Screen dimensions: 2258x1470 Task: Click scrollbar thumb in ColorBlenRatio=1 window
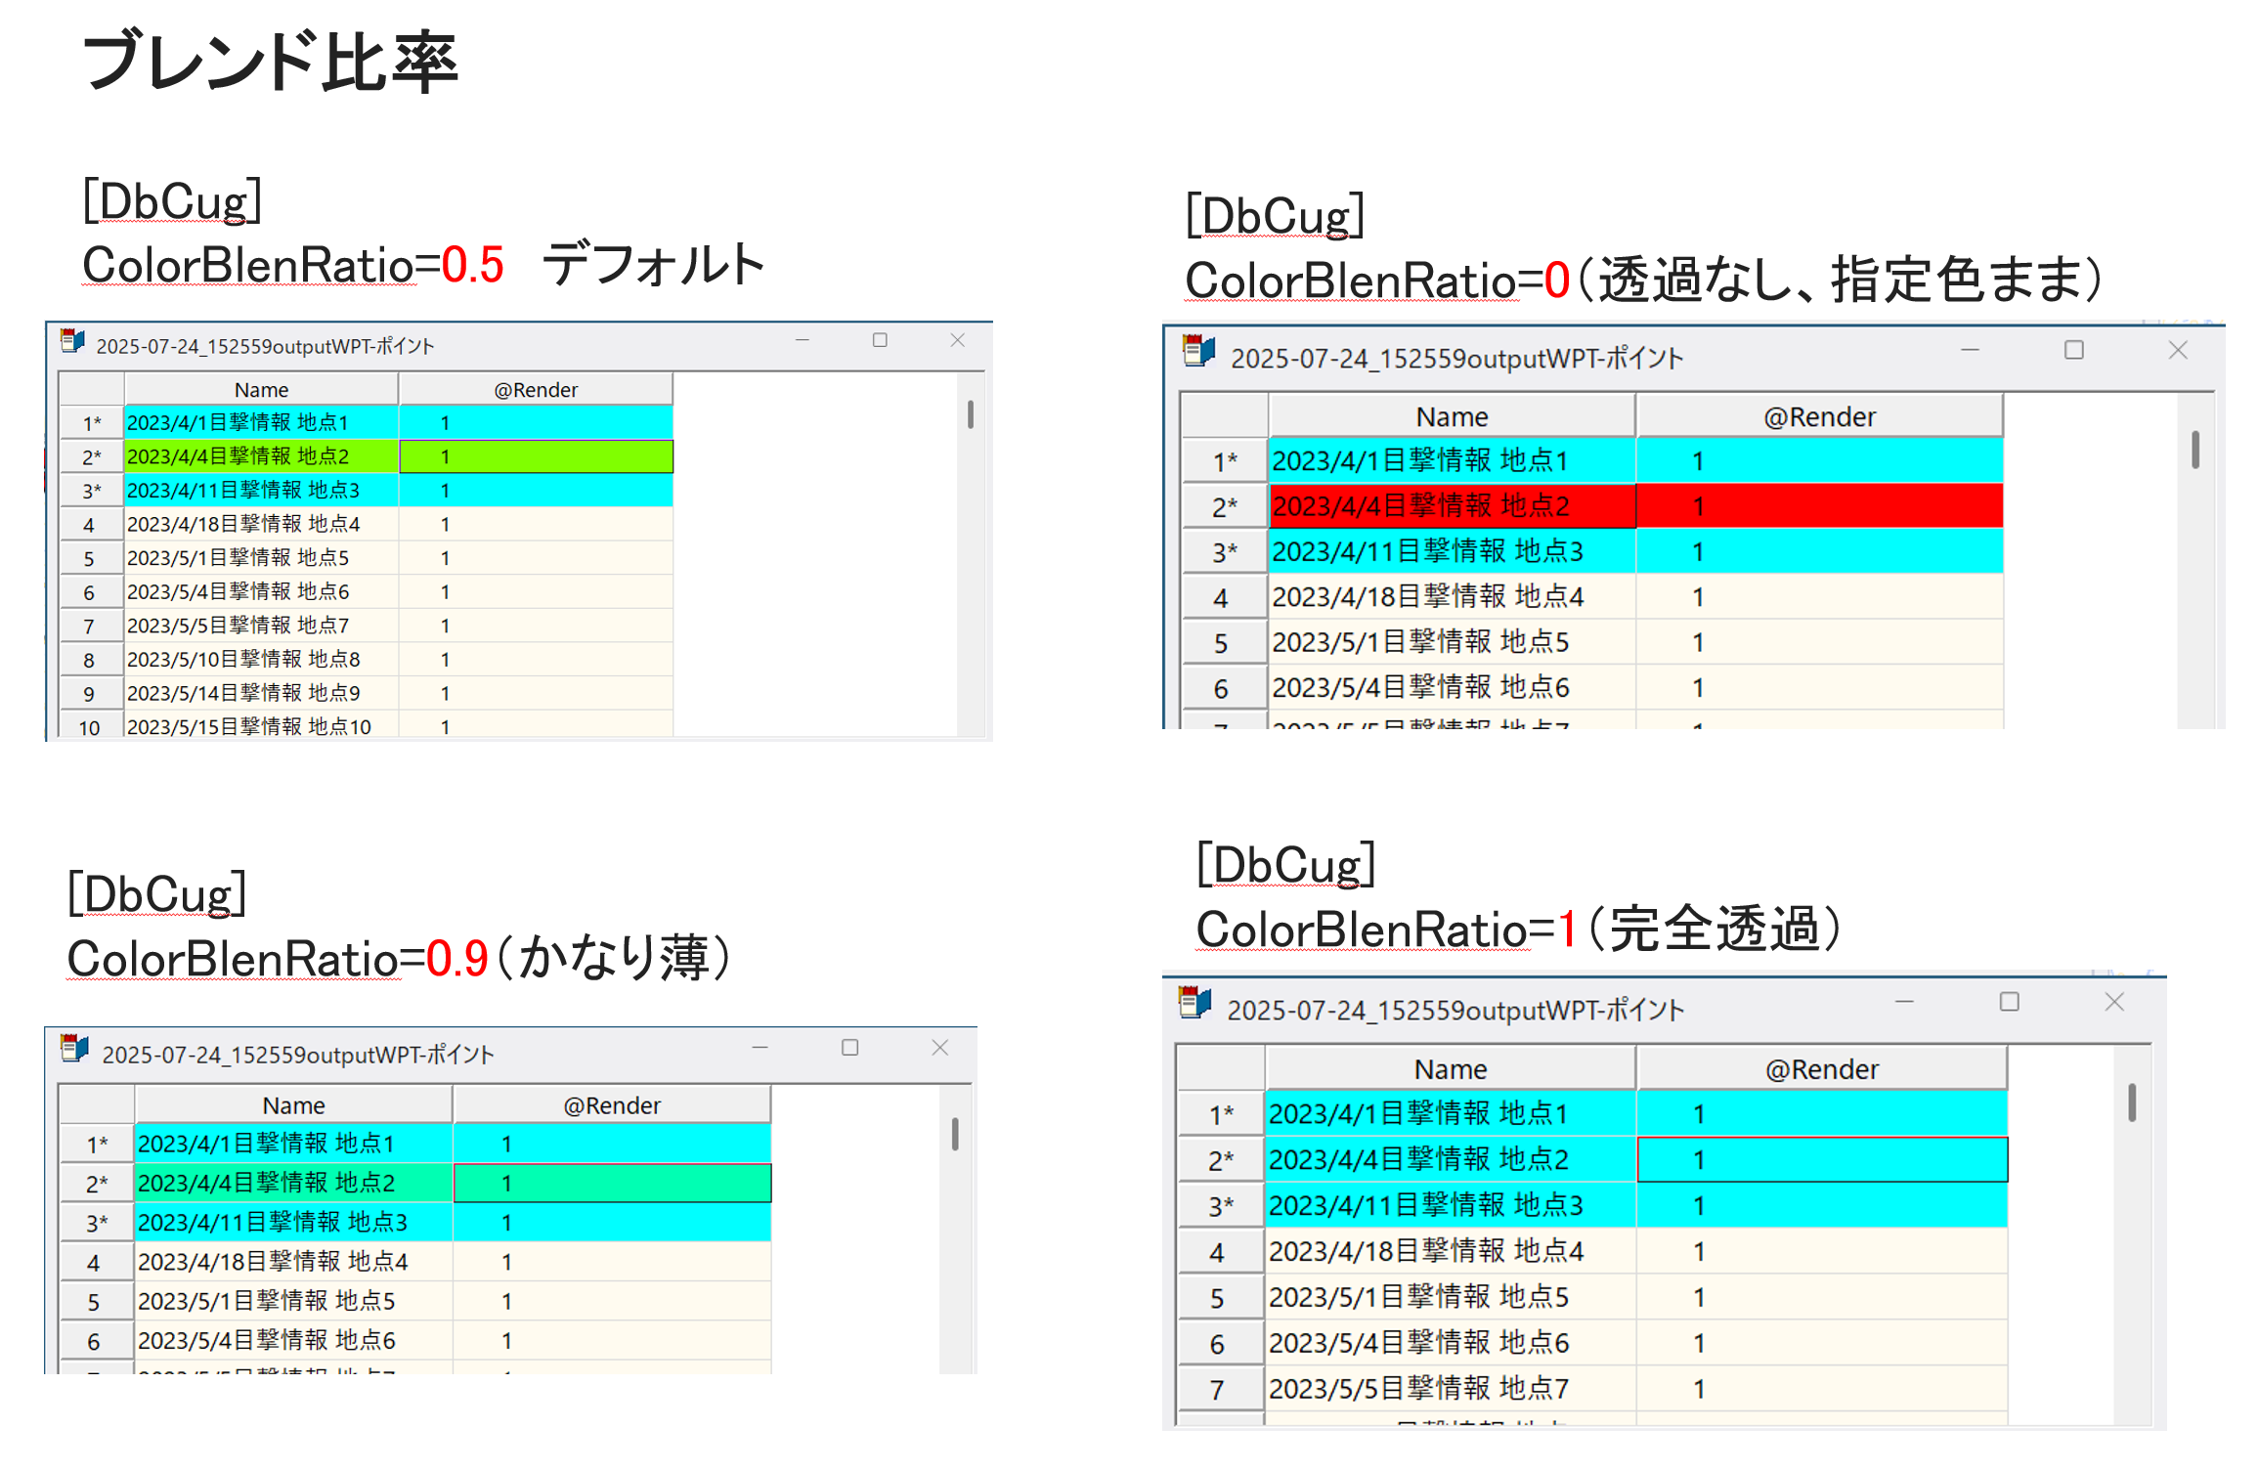pyautogui.click(x=2132, y=1103)
